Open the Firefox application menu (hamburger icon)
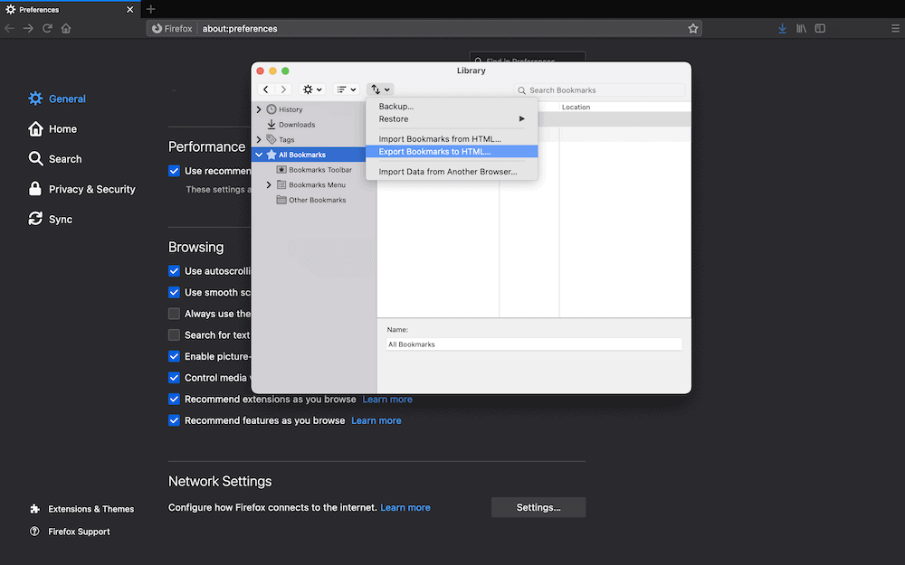The height and width of the screenshot is (565, 905). 894,28
